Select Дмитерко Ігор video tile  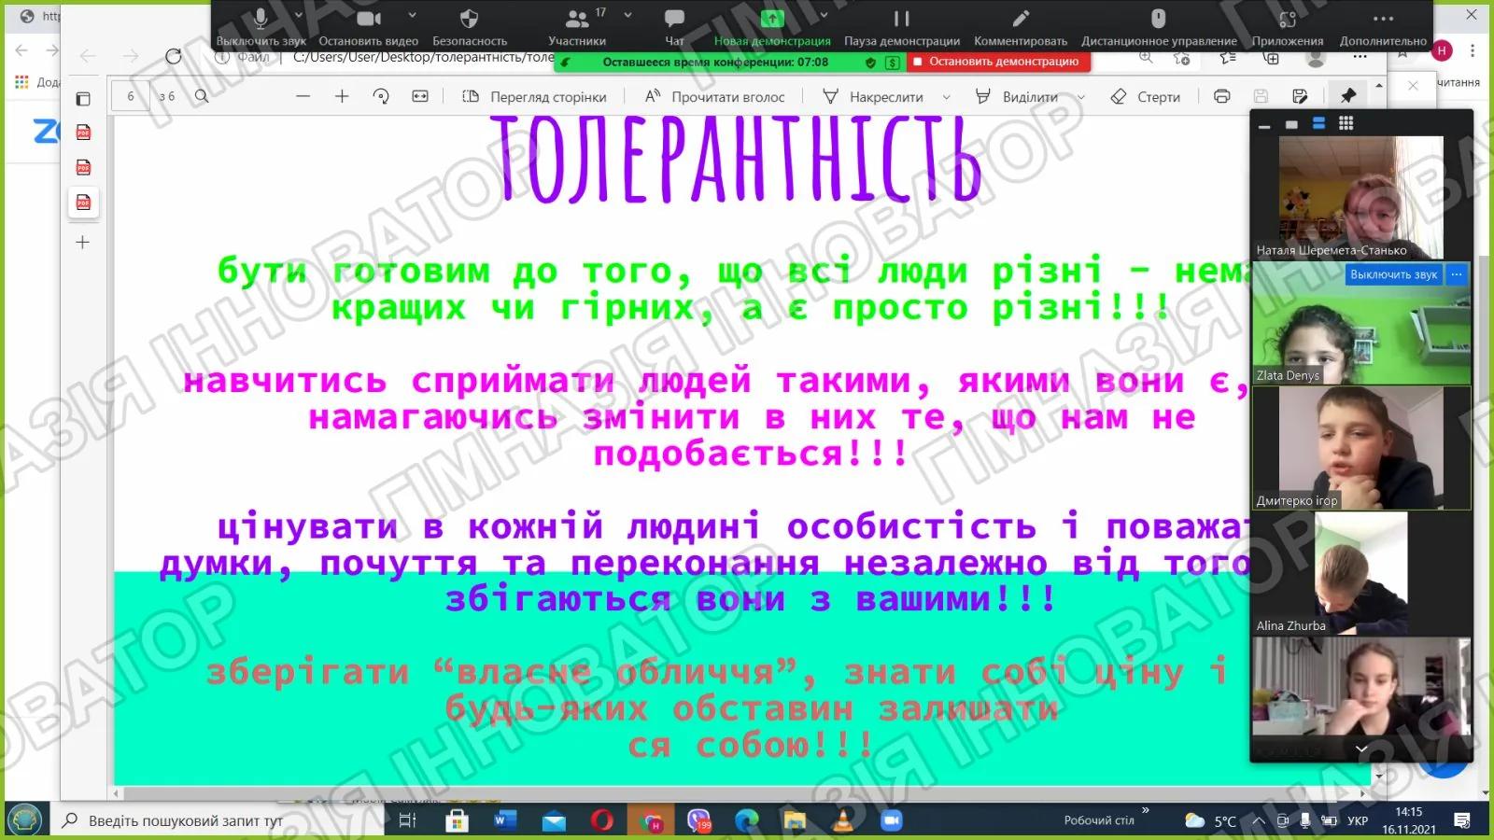pyautogui.click(x=1360, y=448)
